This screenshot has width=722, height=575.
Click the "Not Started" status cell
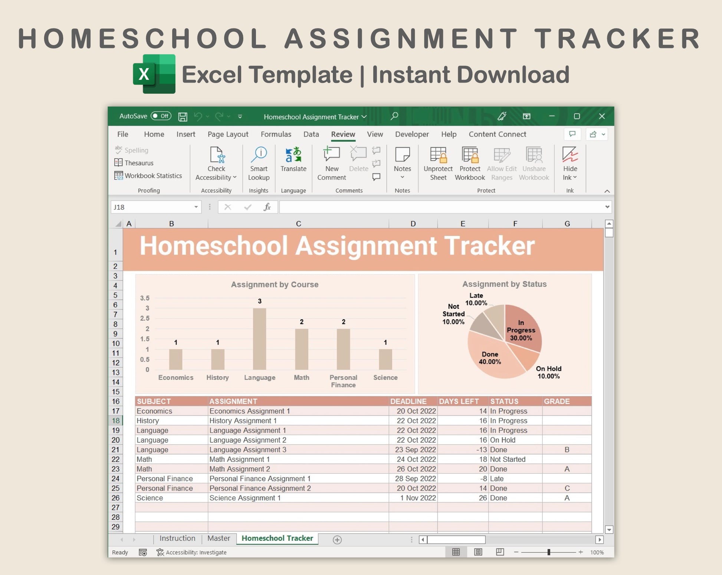pos(515,459)
